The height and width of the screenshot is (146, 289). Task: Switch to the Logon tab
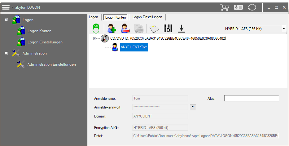click(x=94, y=17)
